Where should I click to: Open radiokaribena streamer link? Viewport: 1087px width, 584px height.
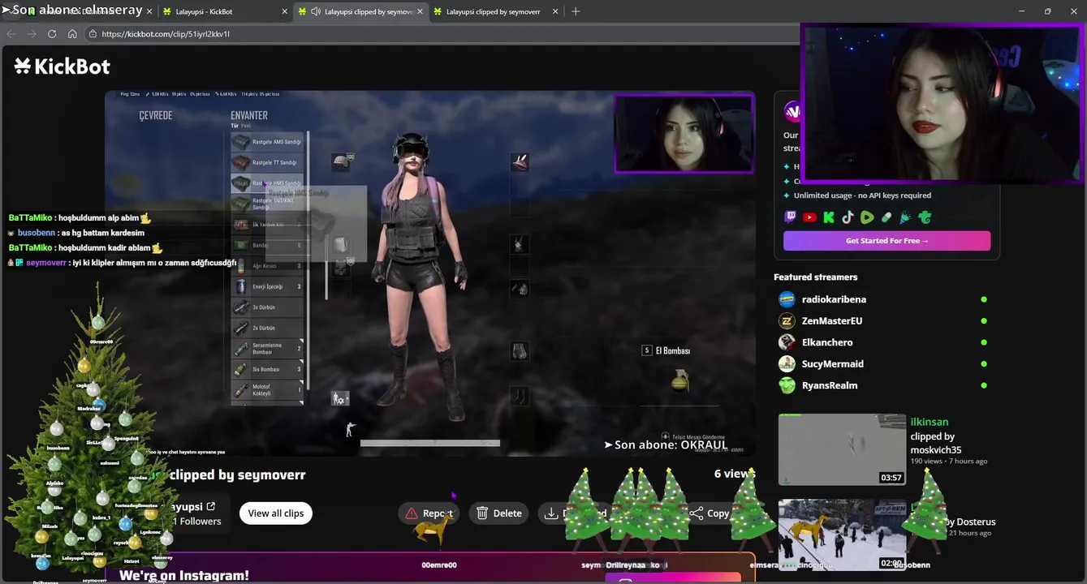834,299
